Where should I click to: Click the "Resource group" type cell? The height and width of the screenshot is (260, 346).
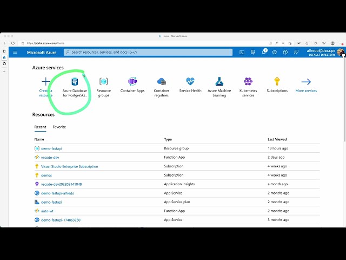point(176,148)
